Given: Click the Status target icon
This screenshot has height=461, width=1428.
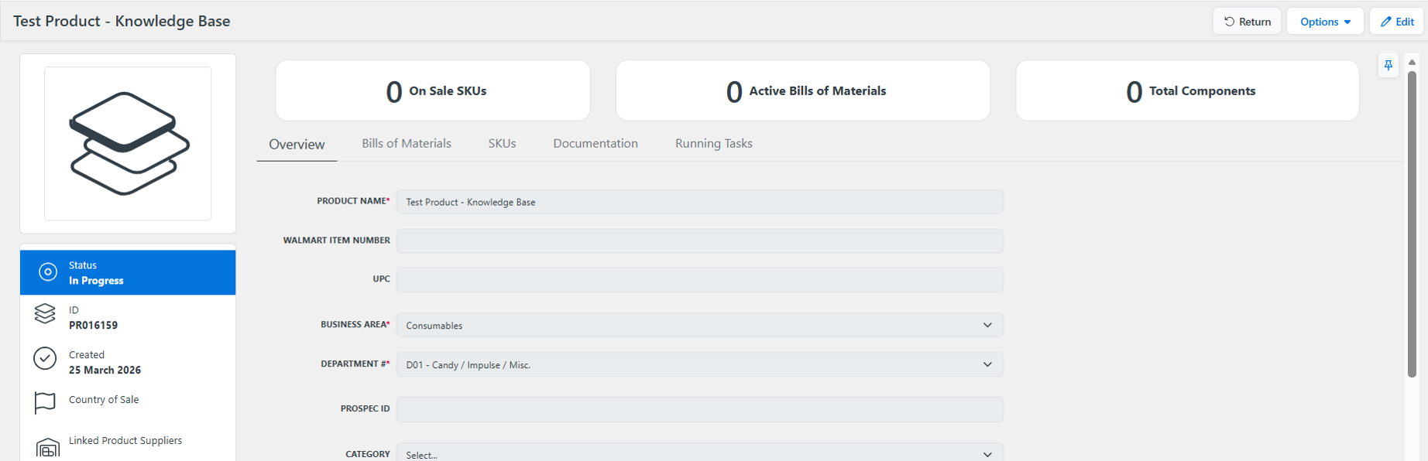Looking at the screenshot, I should tap(48, 272).
